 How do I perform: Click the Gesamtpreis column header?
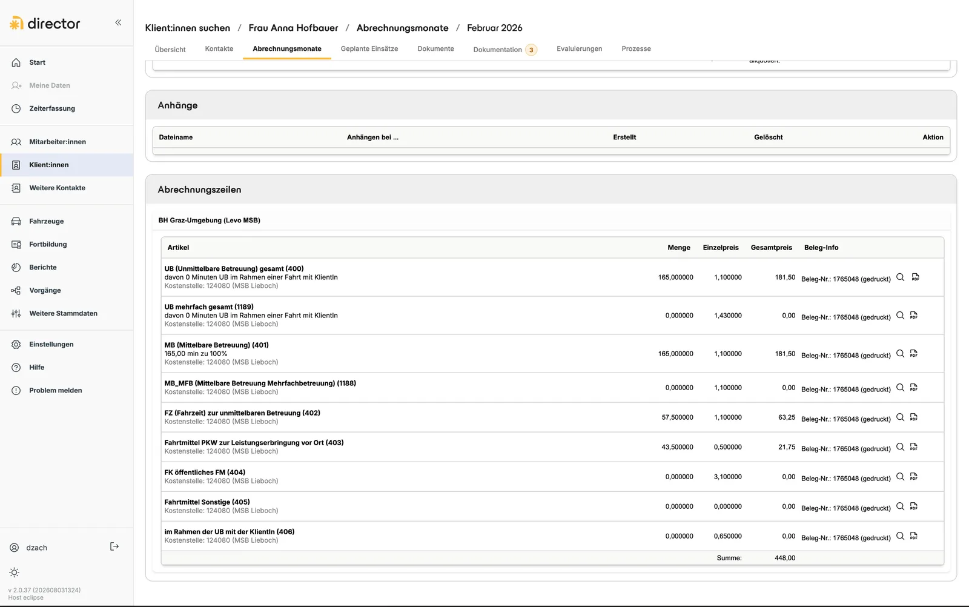click(x=771, y=248)
